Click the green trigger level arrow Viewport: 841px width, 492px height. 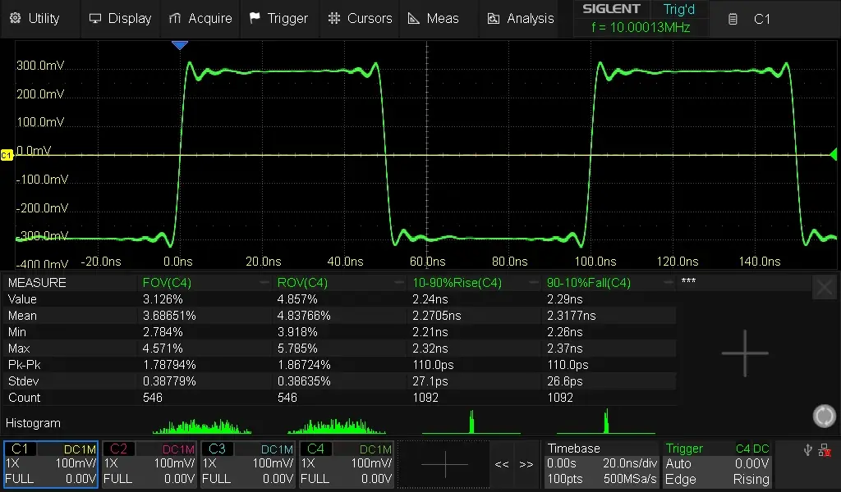point(832,154)
